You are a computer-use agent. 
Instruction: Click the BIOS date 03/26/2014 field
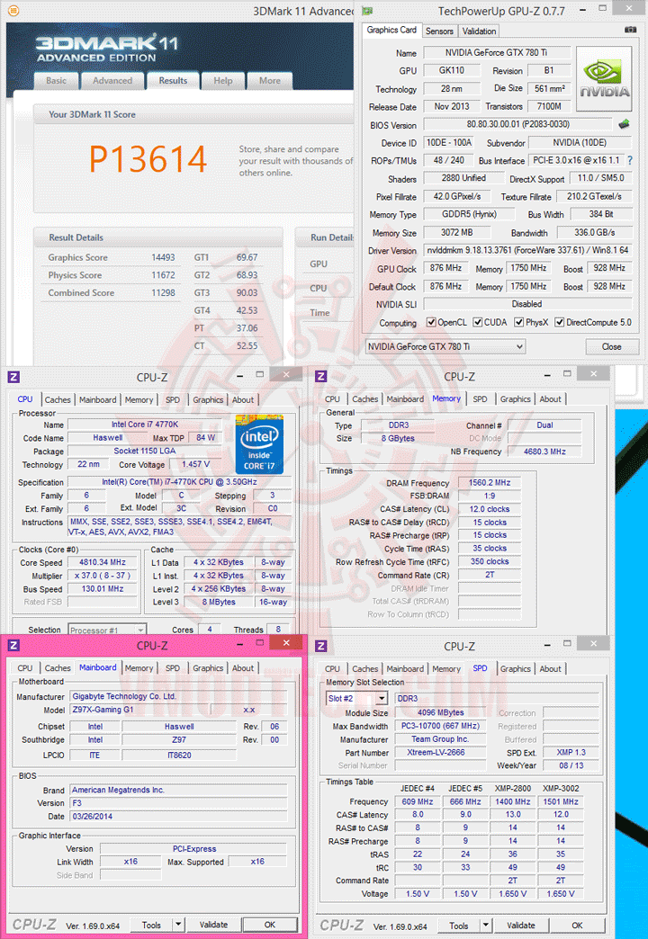(x=178, y=817)
